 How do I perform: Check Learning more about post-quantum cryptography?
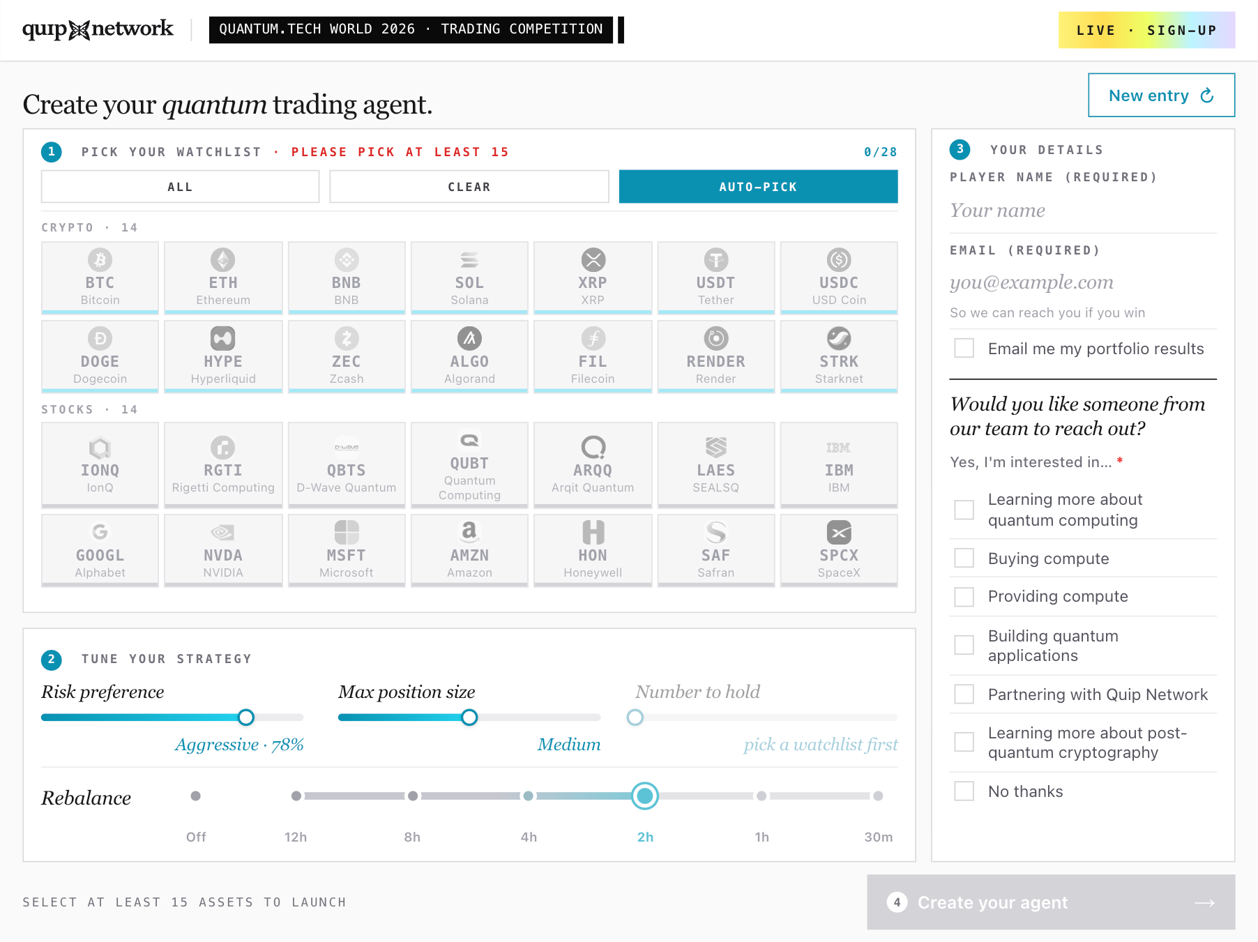coord(964,742)
